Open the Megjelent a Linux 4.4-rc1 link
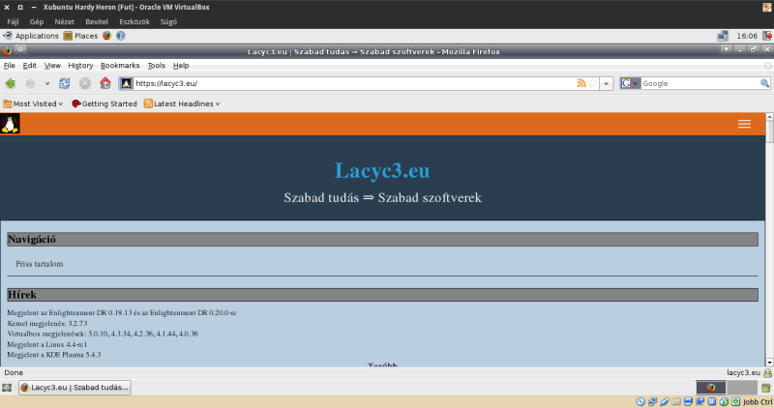The width and height of the screenshot is (774, 408). [46, 344]
